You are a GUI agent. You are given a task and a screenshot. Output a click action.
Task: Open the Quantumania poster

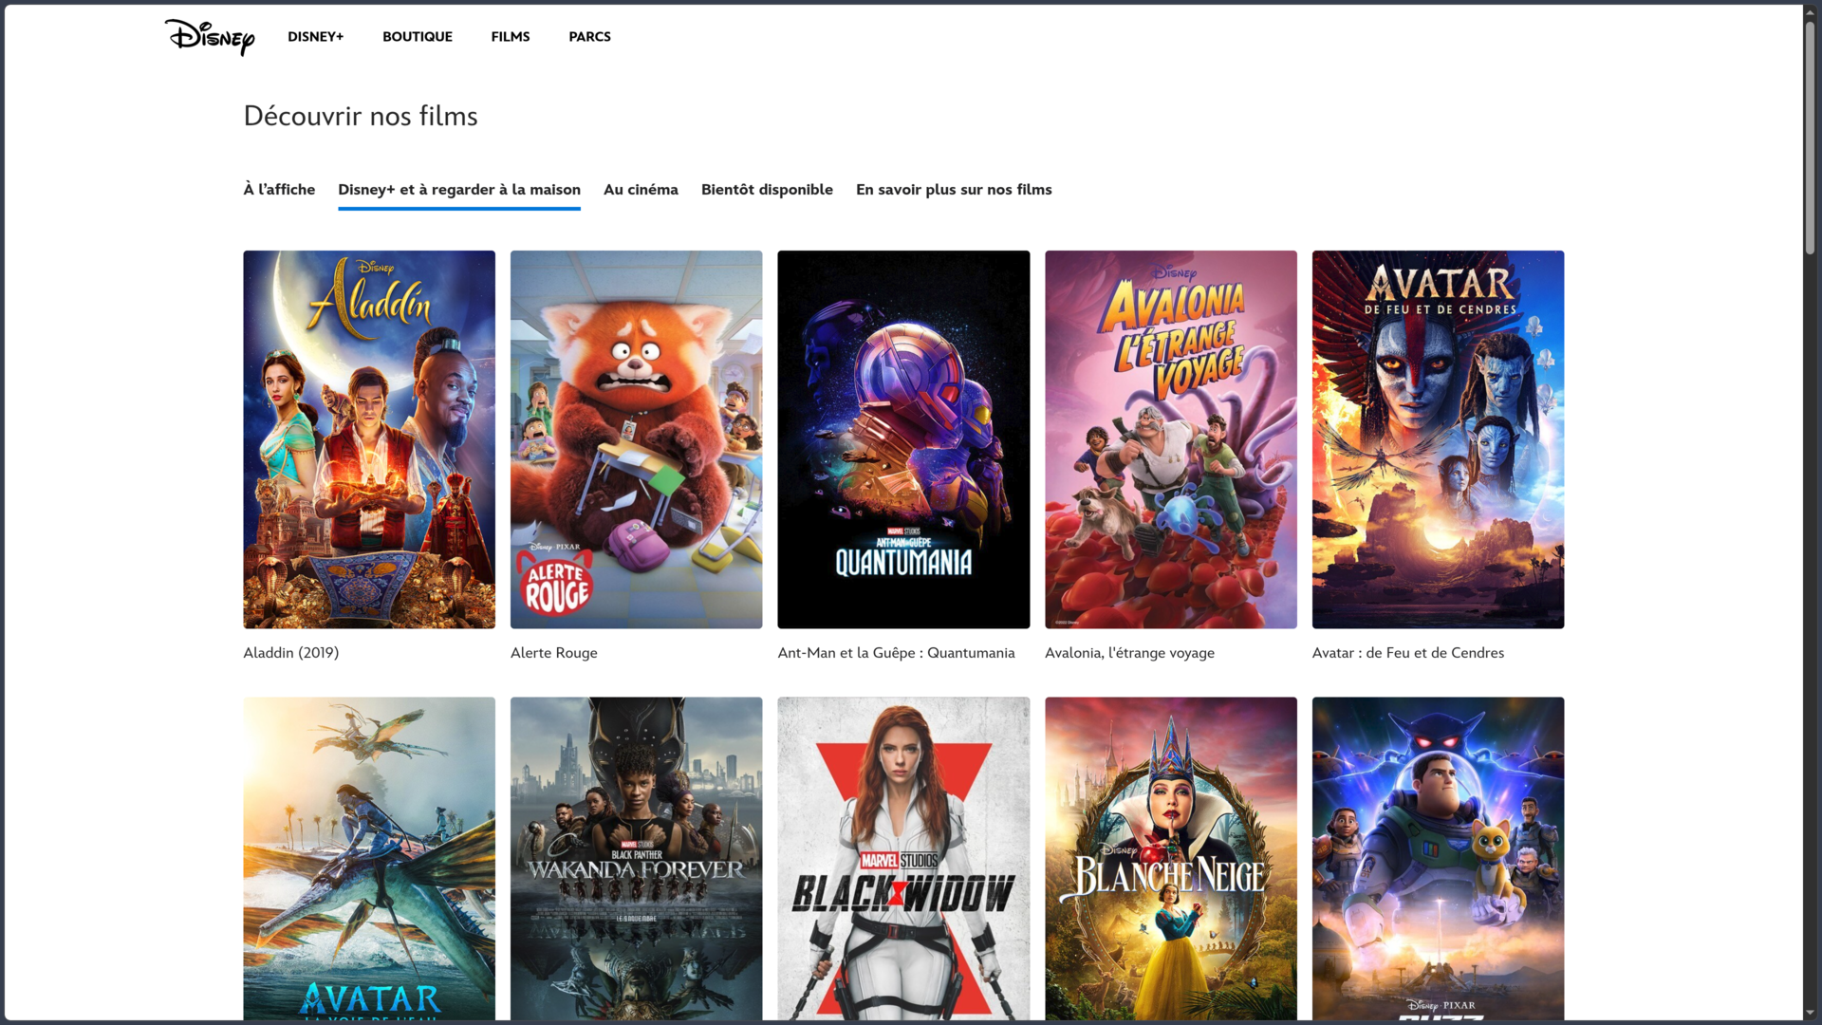903,439
